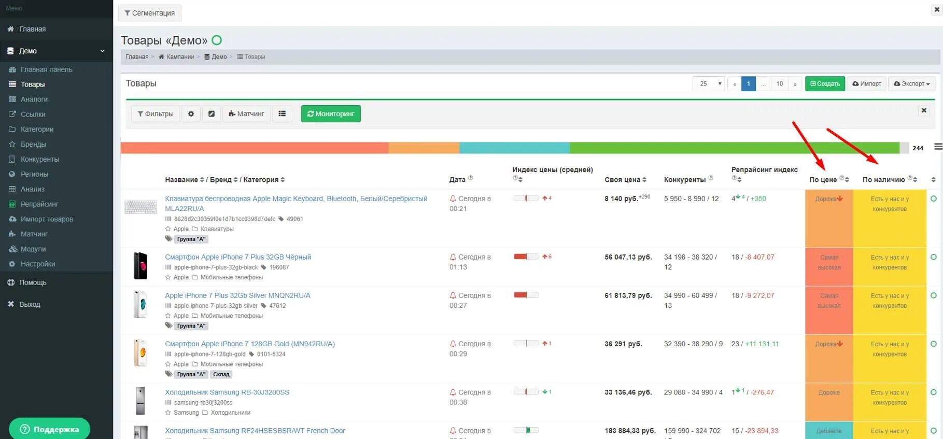Click the edit pencil icon button

tap(212, 114)
